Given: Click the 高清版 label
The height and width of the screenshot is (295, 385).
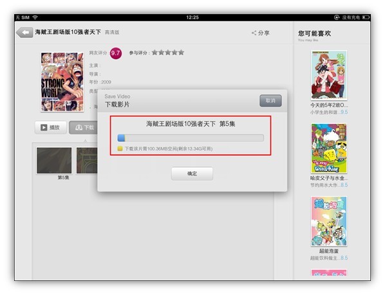Looking at the screenshot, I should (x=112, y=32).
